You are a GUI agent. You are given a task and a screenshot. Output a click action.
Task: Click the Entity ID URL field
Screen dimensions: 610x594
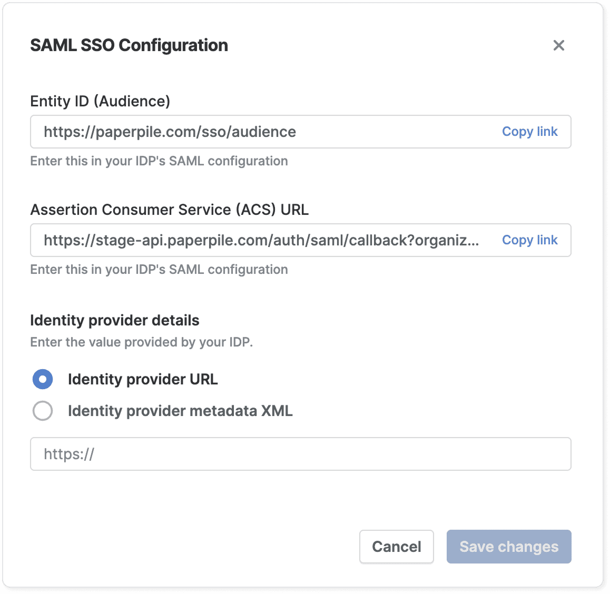coord(263,132)
